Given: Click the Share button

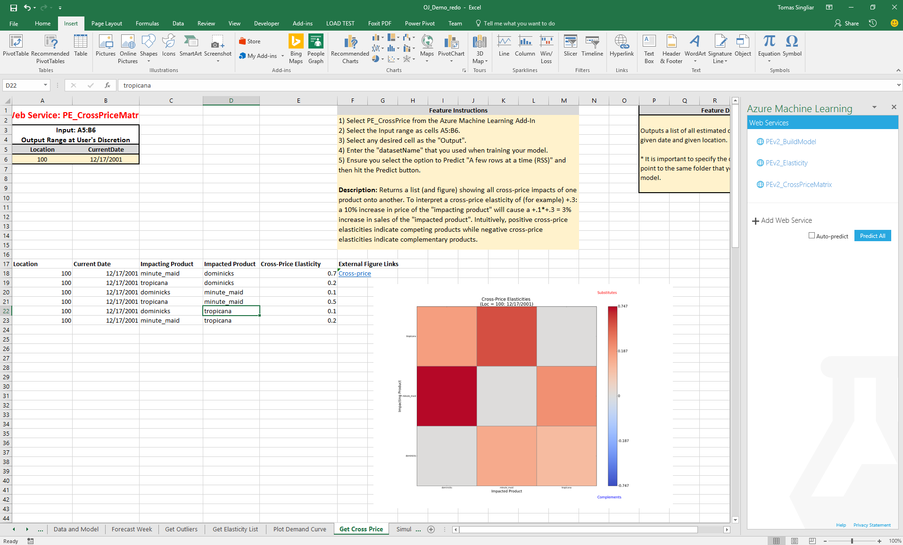Looking at the screenshot, I should [x=847, y=24].
